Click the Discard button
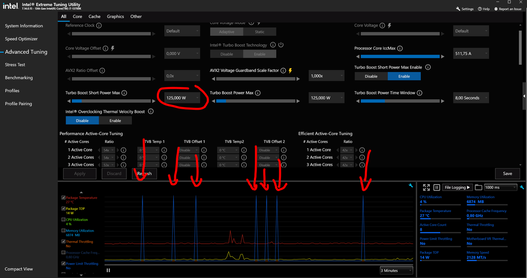Image resolution: width=527 pixels, height=278 pixels. pos(114,174)
